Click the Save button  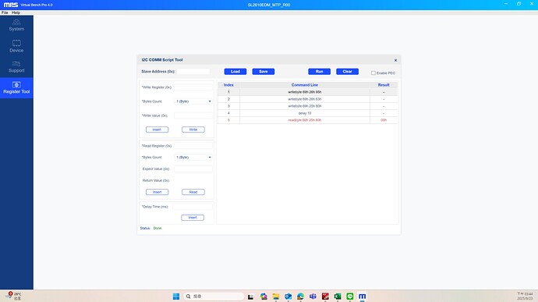tap(264, 72)
